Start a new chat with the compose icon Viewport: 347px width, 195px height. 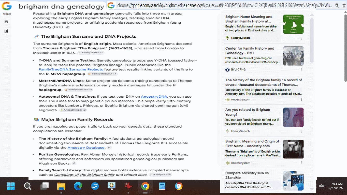tap(6, 31)
